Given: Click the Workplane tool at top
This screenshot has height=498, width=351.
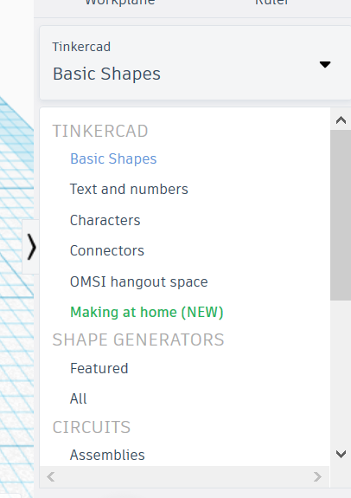Looking at the screenshot, I should coord(120,2).
